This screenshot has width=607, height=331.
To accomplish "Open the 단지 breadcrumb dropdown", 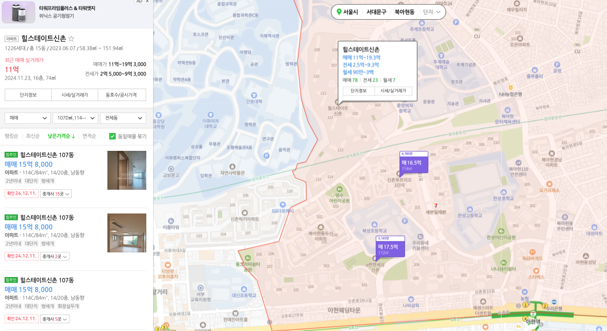I will coord(432,12).
